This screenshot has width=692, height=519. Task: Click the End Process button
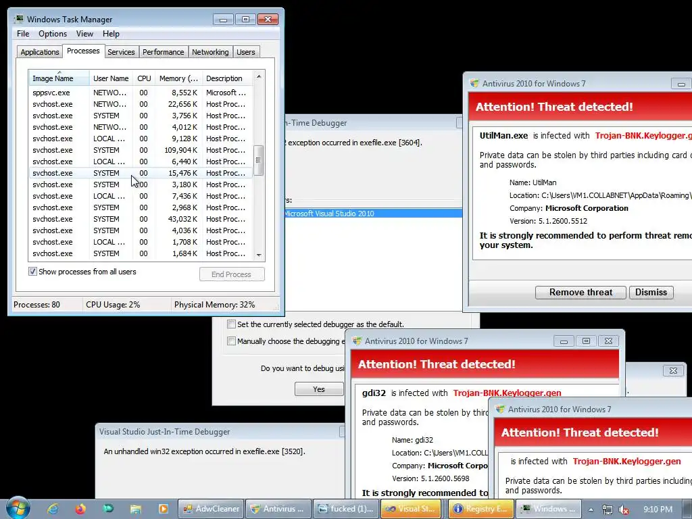(232, 274)
